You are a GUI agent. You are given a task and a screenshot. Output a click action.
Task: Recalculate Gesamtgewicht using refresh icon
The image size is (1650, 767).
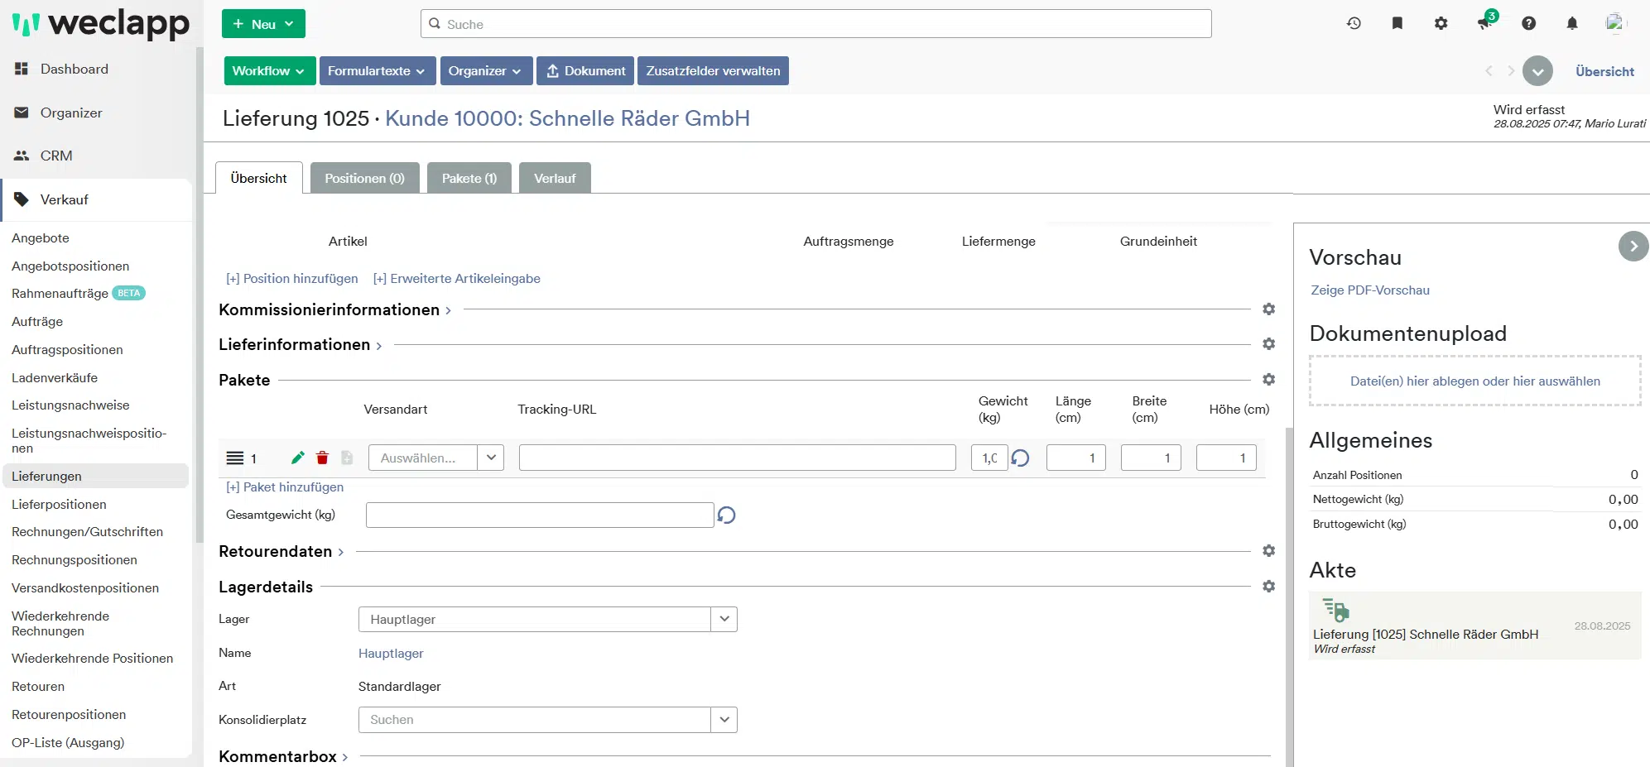click(x=726, y=515)
